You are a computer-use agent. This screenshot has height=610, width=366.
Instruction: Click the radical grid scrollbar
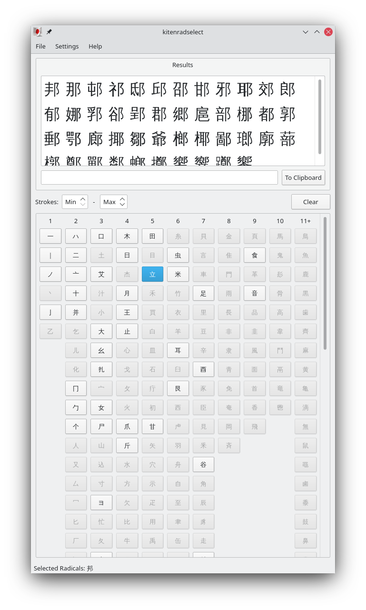pyautogui.click(x=325, y=283)
